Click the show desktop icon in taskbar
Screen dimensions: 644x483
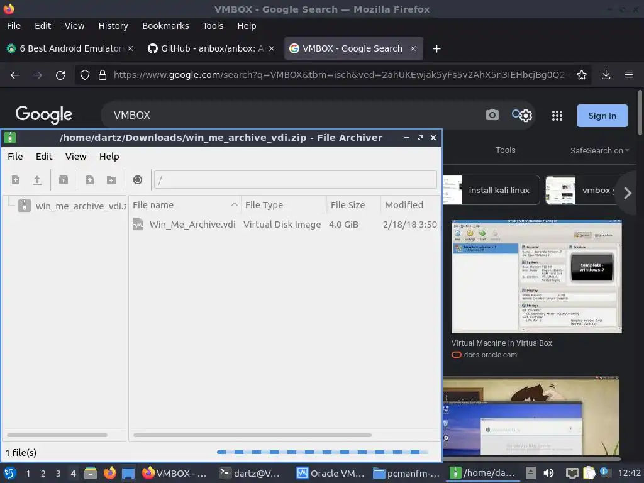pos(128,473)
